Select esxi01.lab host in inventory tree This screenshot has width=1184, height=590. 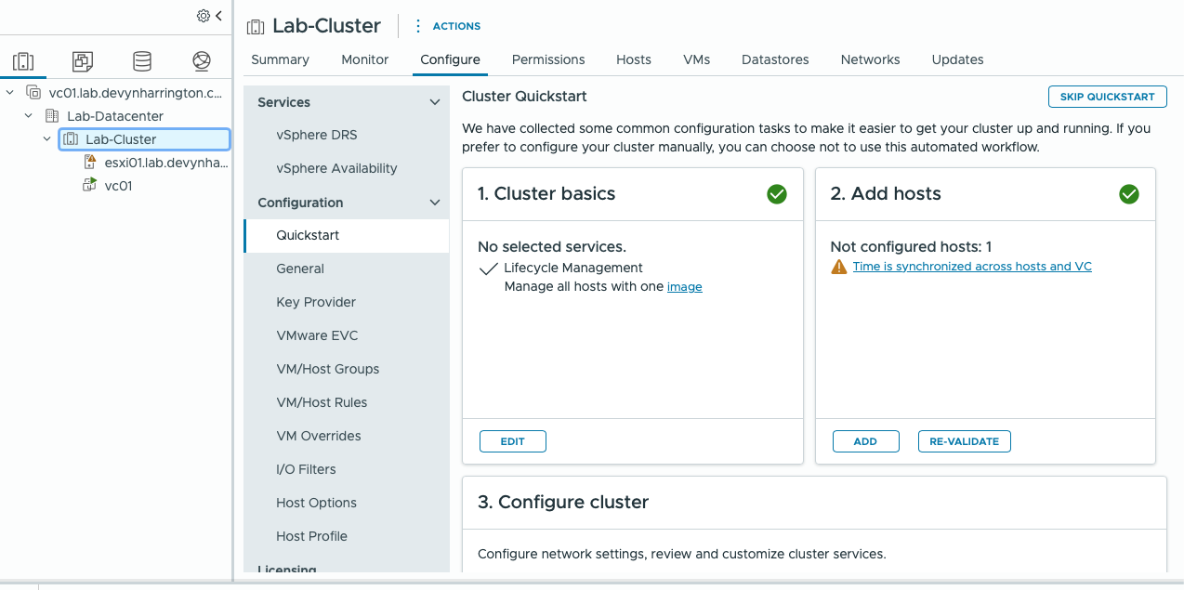coord(166,162)
